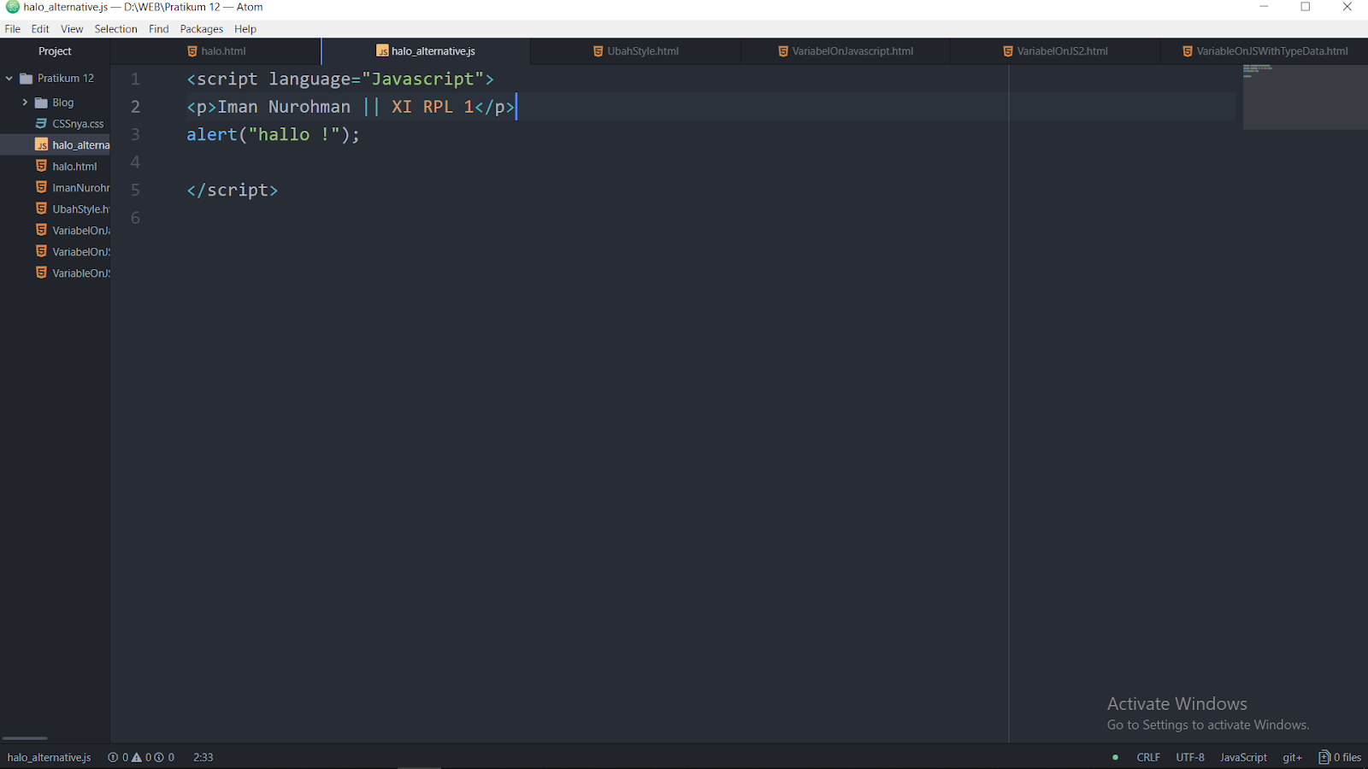
Task: Click the HTML5 icon beside halo.html
Action: point(40,166)
